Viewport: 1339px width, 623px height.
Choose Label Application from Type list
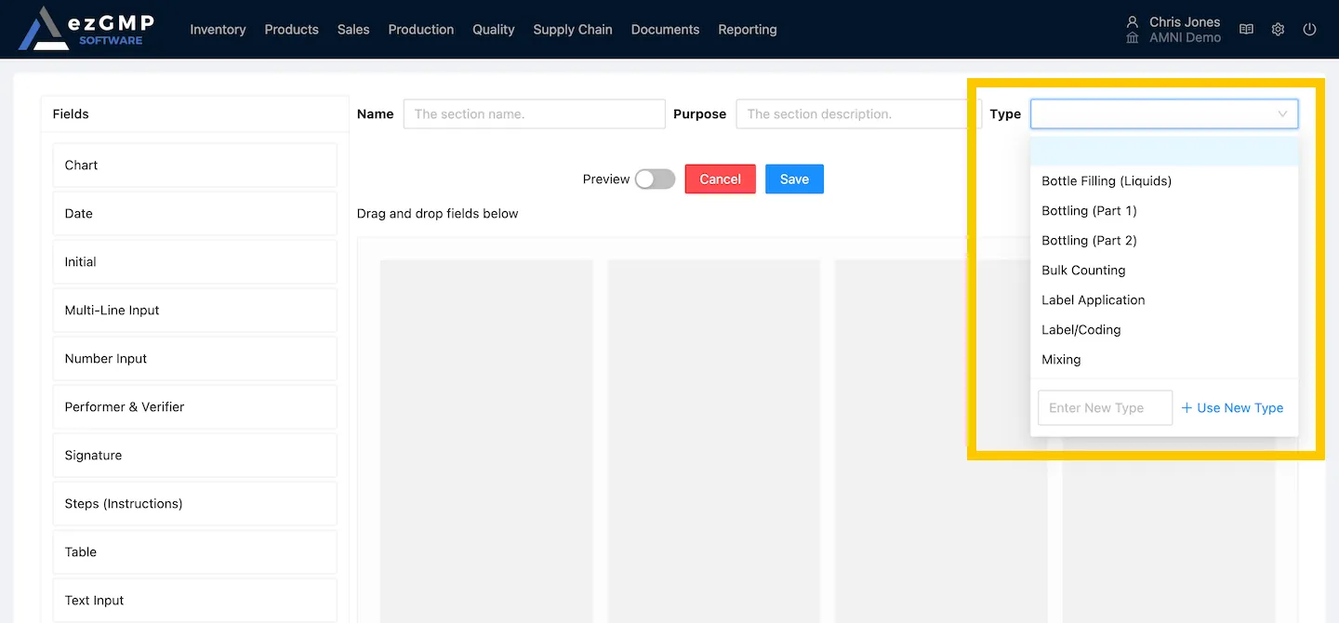pyautogui.click(x=1093, y=300)
